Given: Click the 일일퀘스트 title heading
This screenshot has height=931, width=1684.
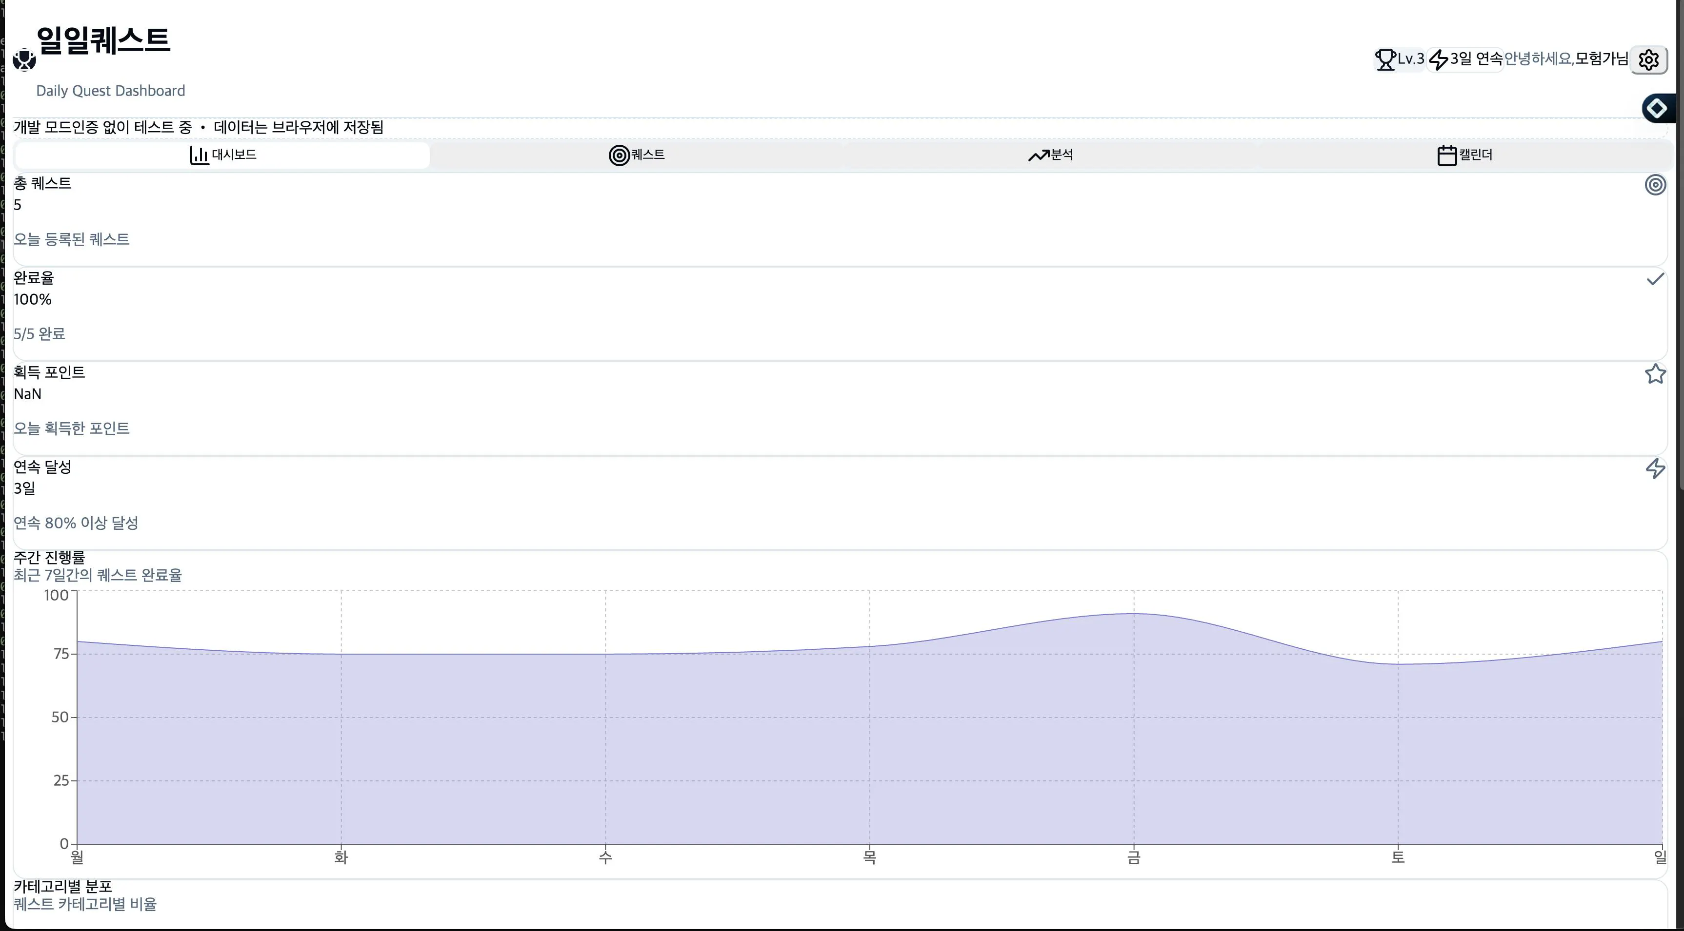Looking at the screenshot, I should (103, 40).
